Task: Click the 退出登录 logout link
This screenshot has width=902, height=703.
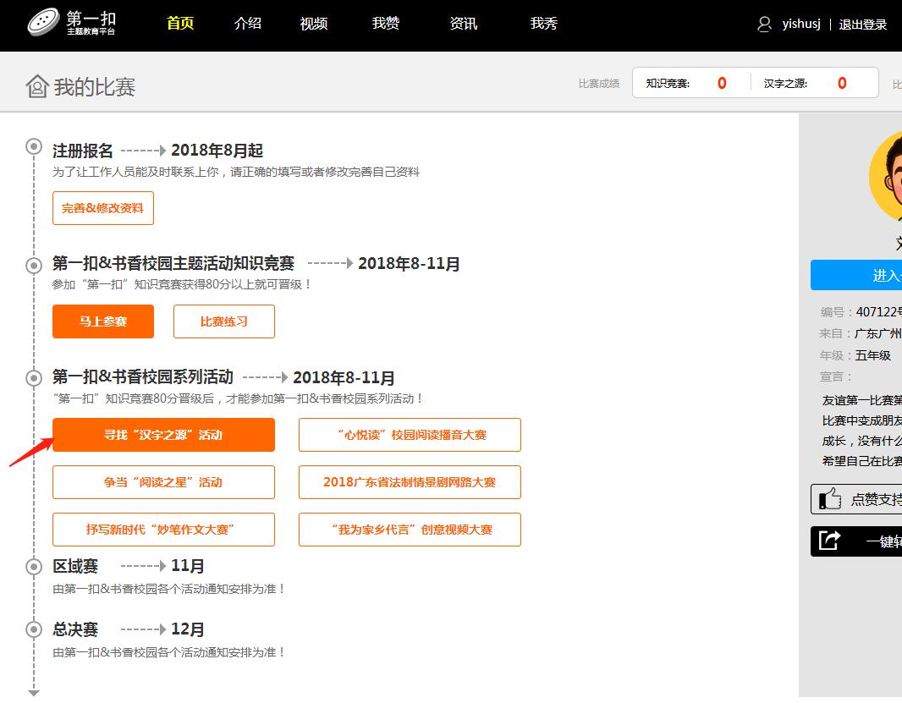Action: [x=862, y=25]
